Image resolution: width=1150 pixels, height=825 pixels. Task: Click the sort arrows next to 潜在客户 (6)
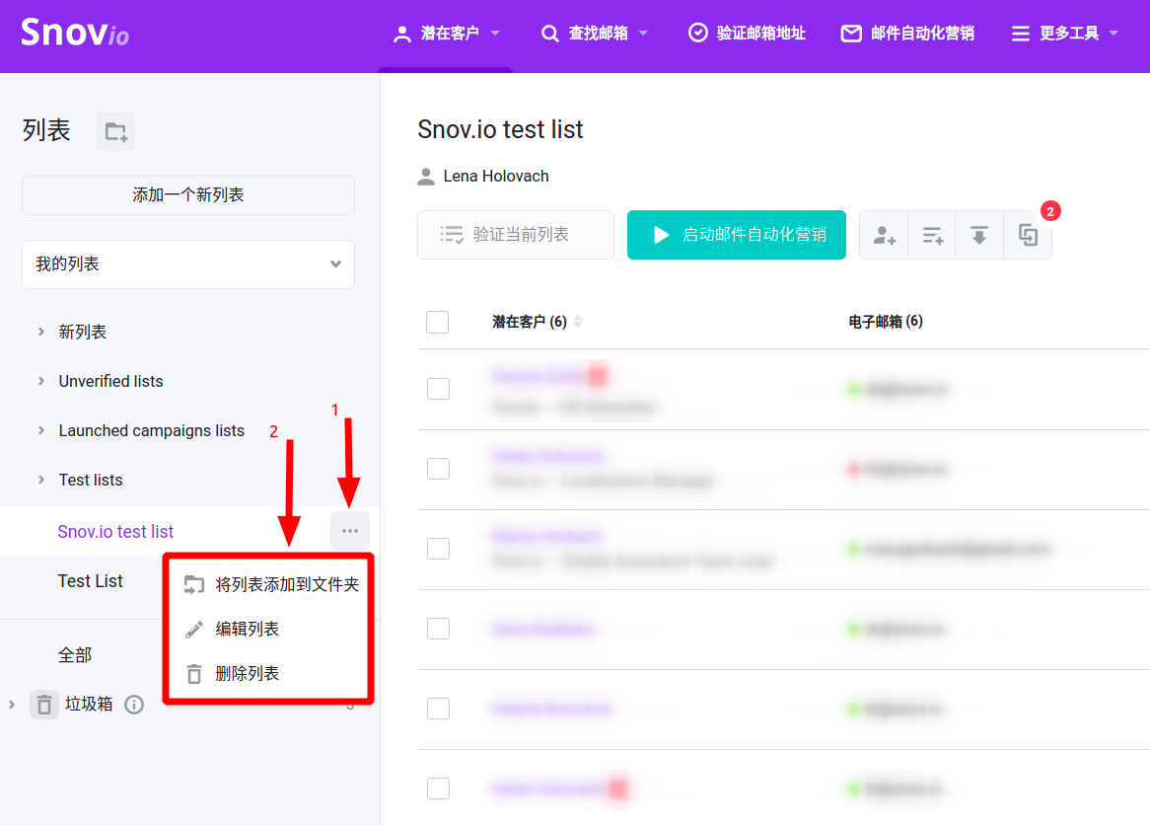click(578, 322)
